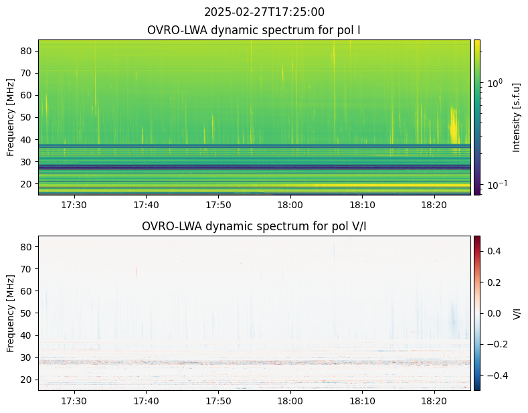Viewport: 528px width, 413px height.
Task: Click the 'Frequency [MHz]' label on the upper plot
Action: (x=11, y=117)
